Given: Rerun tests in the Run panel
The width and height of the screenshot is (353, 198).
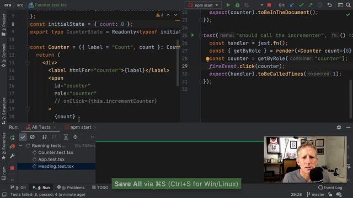Looking at the screenshot, I should tap(12, 137).
